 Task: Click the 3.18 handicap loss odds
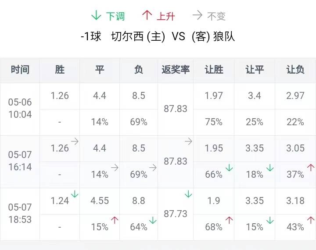295,201
